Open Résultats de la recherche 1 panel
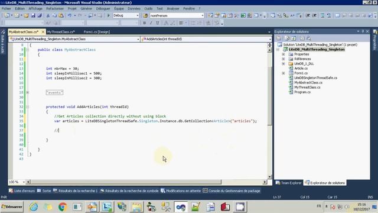This screenshot has width=378, height=213. click(76, 191)
